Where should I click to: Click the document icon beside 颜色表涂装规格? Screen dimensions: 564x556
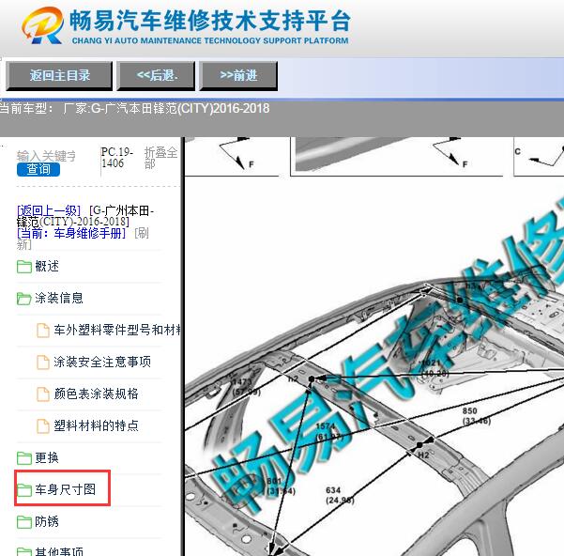[x=43, y=394]
